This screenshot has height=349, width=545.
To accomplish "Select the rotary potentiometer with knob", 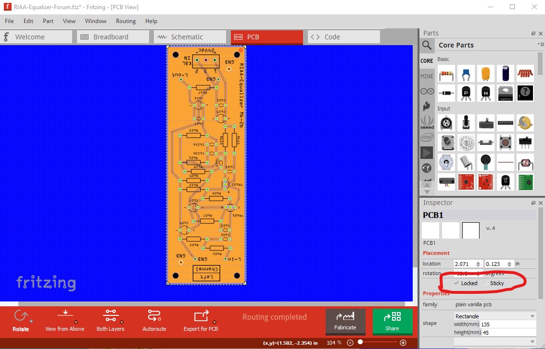I will 466,123.
